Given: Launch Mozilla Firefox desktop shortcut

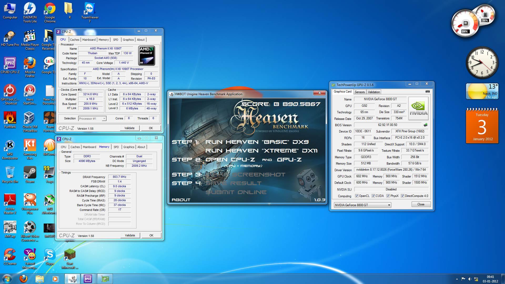Looking at the screenshot, I should (x=30, y=67).
